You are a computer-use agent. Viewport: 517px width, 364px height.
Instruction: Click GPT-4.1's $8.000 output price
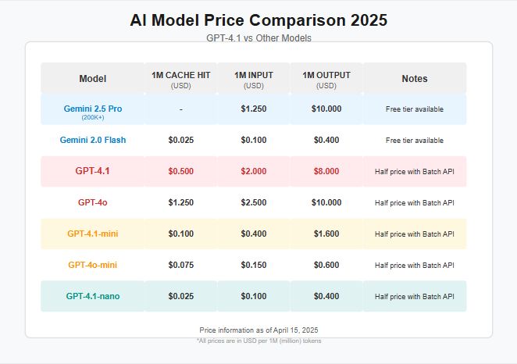pyautogui.click(x=326, y=171)
